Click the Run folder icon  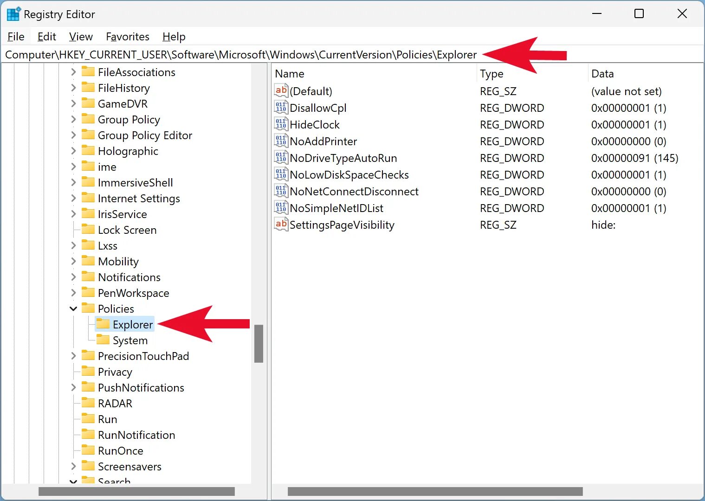click(88, 418)
